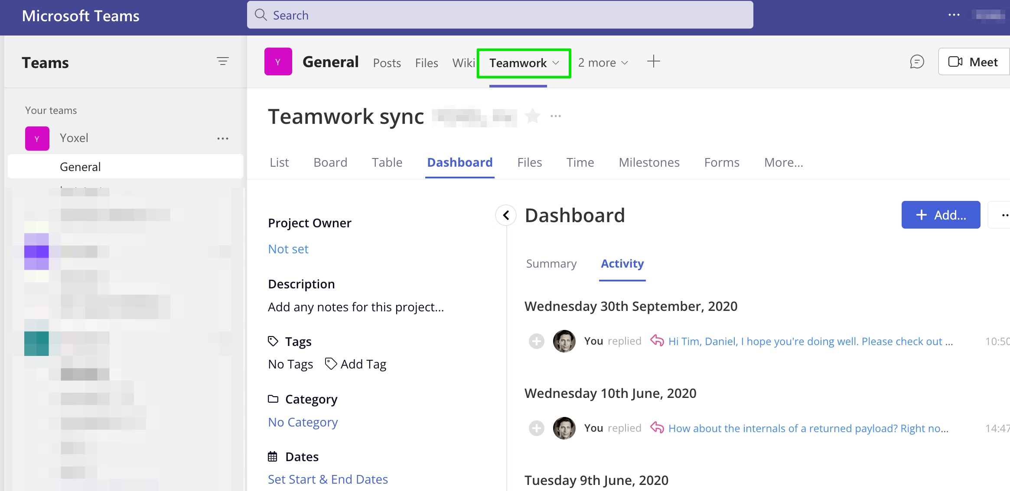Click reply arrow icon on Hi Tim message
This screenshot has width=1010, height=491.
657,341
